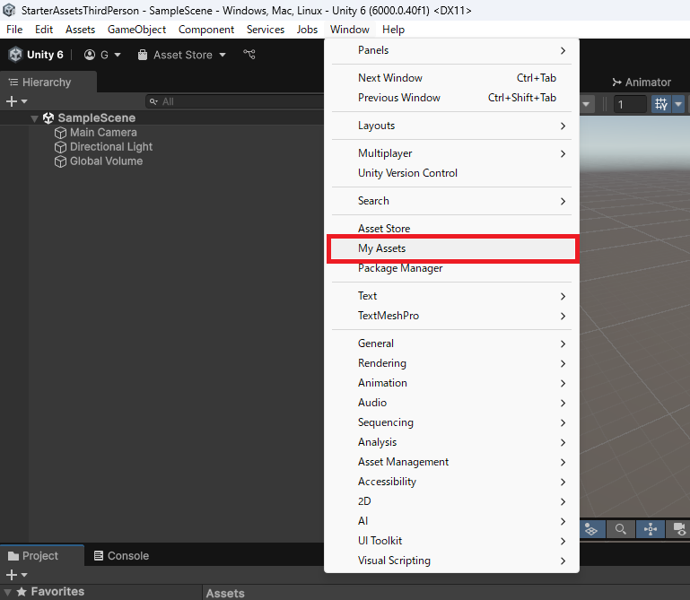
Task: Select Main Camera object
Action: (x=103, y=133)
